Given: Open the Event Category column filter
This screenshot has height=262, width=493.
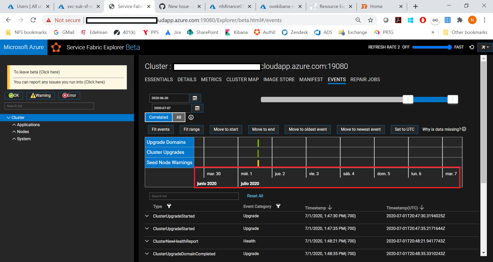Looking at the screenshot, I should click(x=279, y=206).
